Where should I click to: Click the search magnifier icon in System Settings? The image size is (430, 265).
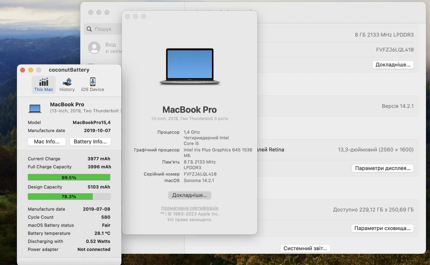pyautogui.click(x=89, y=29)
